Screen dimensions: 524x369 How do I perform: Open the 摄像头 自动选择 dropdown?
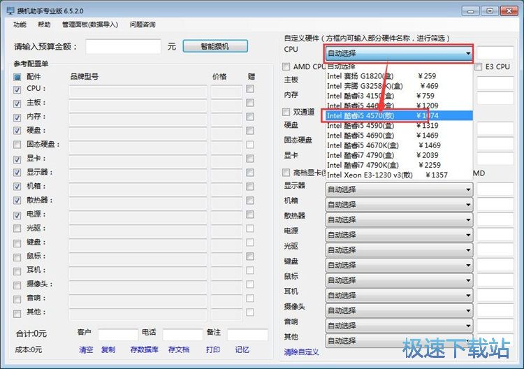(x=399, y=310)
